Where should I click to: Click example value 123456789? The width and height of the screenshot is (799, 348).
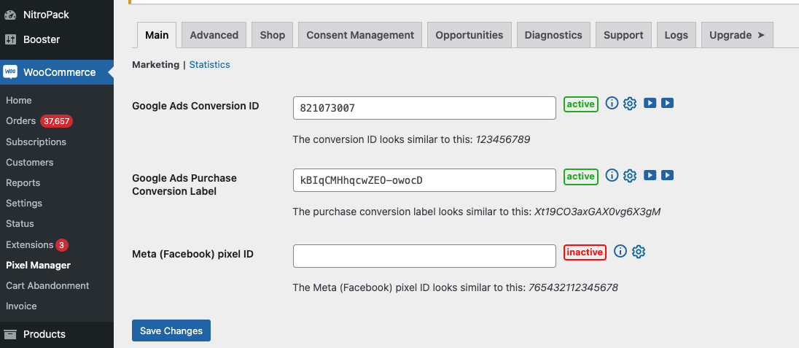pos(504,139)
